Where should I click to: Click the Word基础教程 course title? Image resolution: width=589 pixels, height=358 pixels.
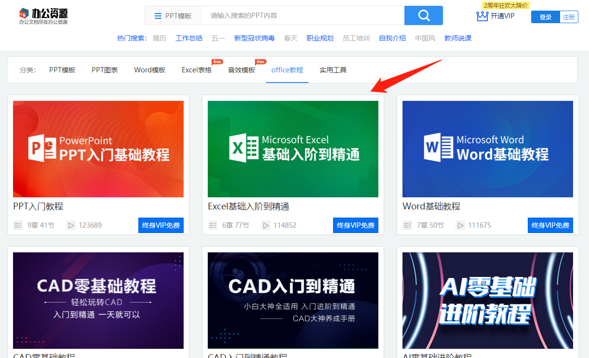431,207
